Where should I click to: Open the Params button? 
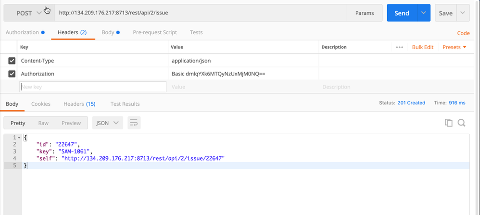[364, 13]
